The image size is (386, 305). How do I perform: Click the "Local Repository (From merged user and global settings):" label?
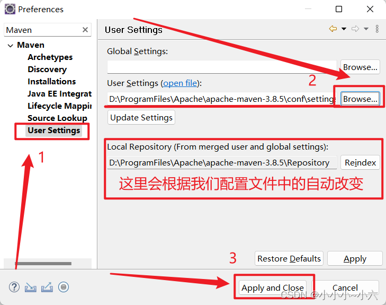click(218, 147)
